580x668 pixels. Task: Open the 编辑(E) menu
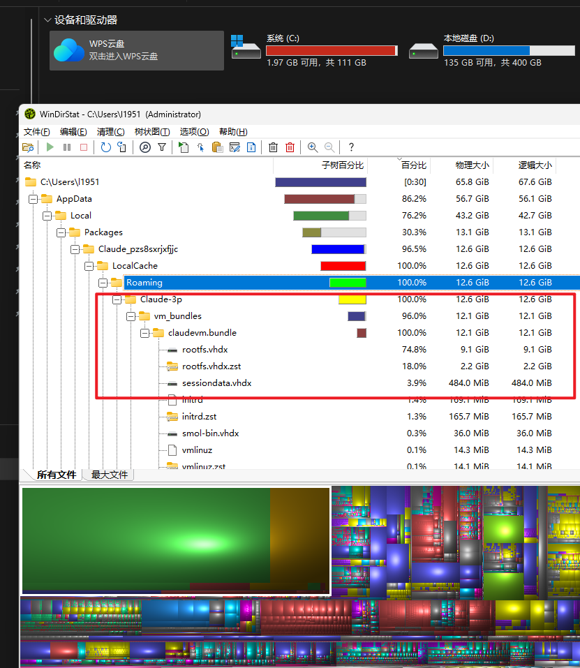coord(73,132)
